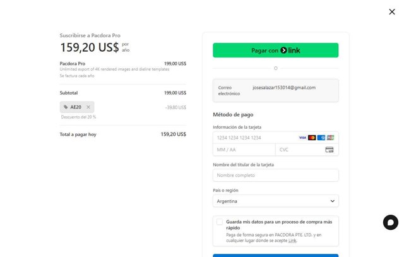Open the chat support bubble

[390, 222]
